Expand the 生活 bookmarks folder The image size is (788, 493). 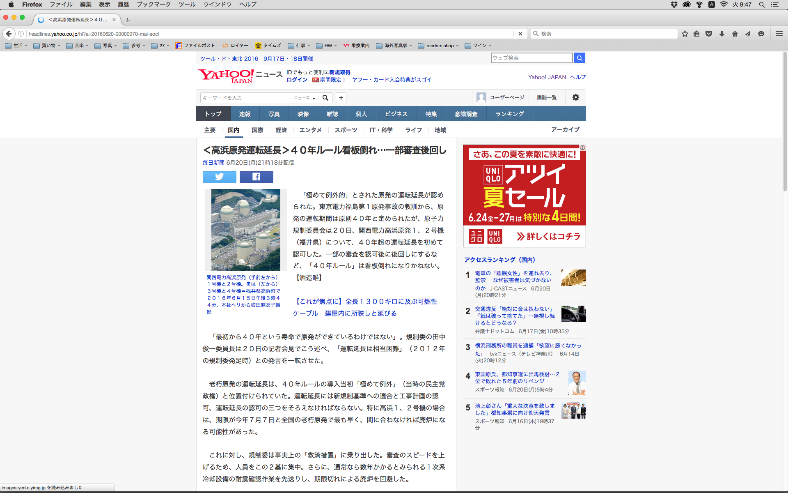pos(16,46)
